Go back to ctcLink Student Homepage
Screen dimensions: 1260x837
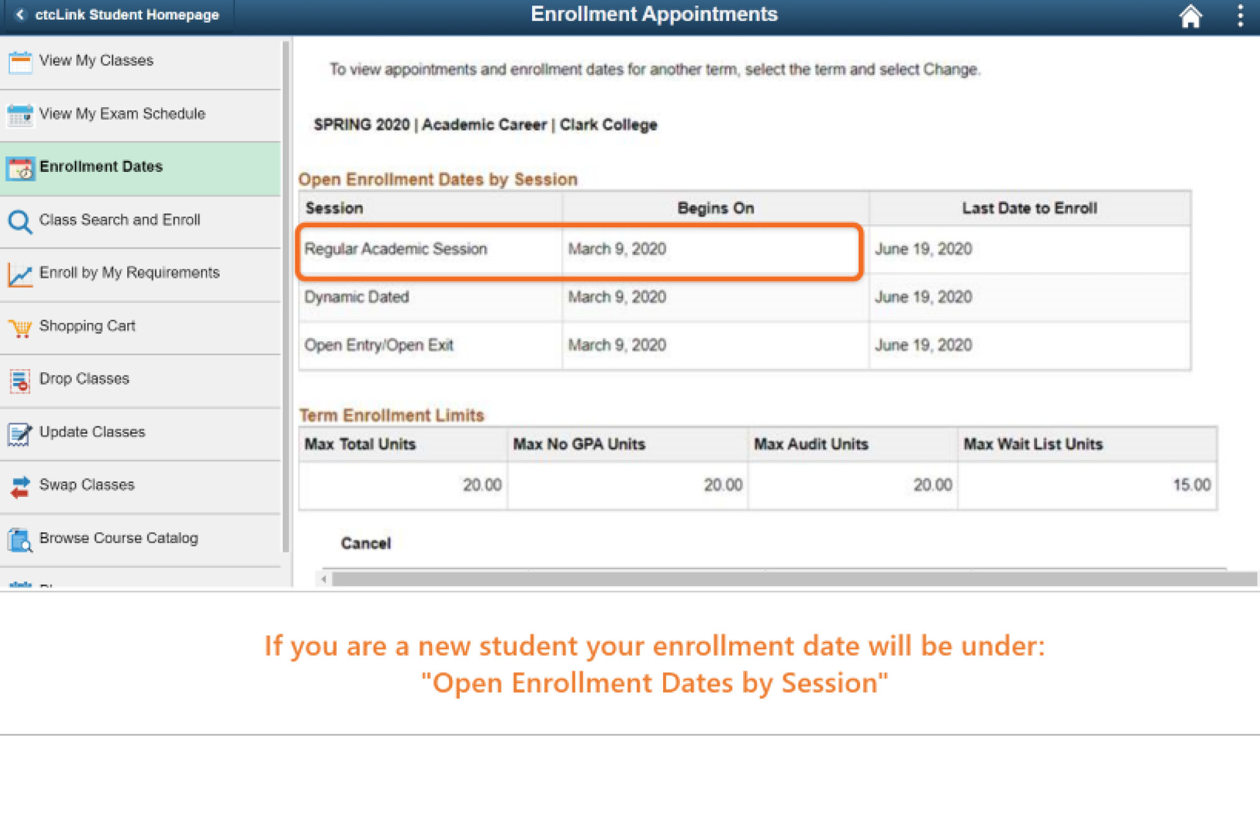click(x=118, y=14)
